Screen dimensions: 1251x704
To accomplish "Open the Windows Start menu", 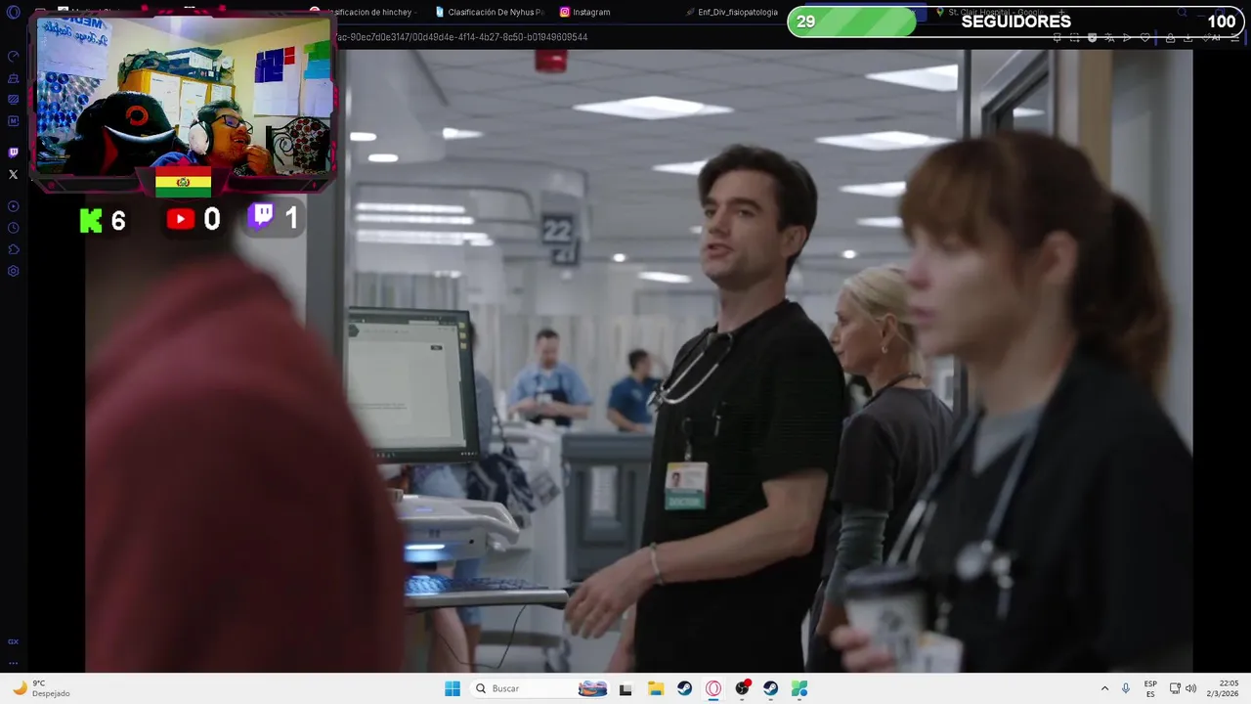I will [452, 688].
